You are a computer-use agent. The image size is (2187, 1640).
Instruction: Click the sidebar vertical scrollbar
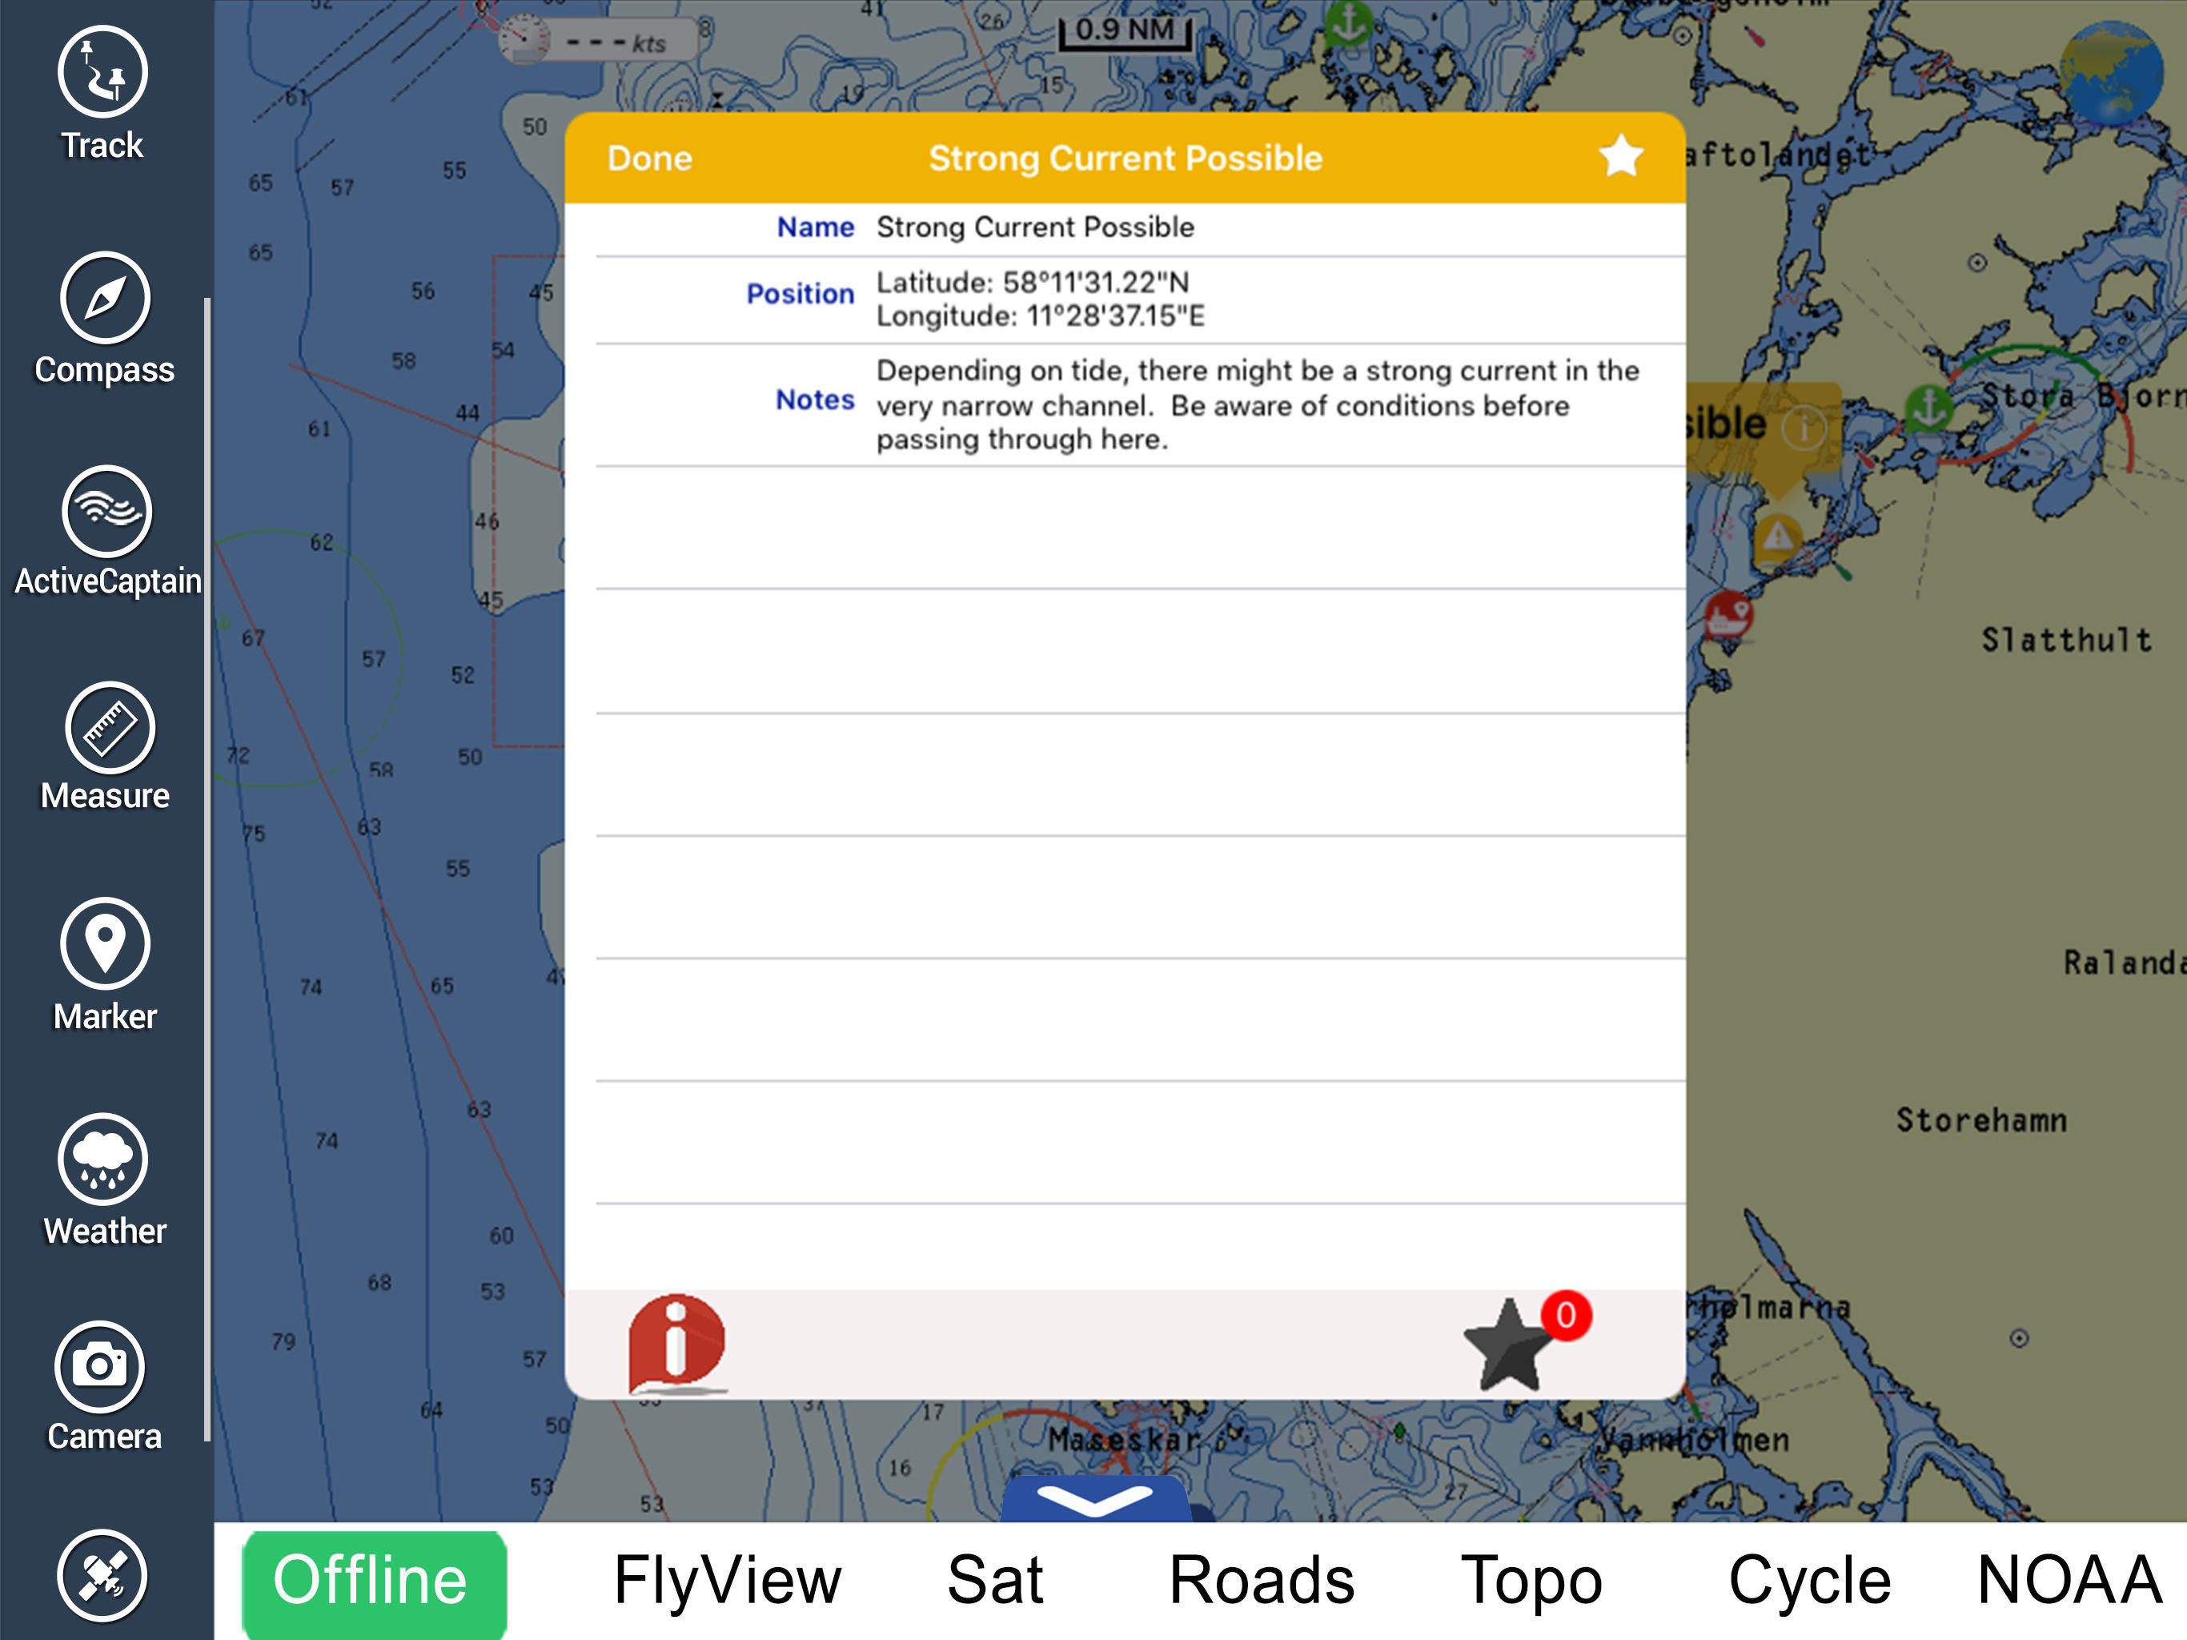click(x=207, y=870)
